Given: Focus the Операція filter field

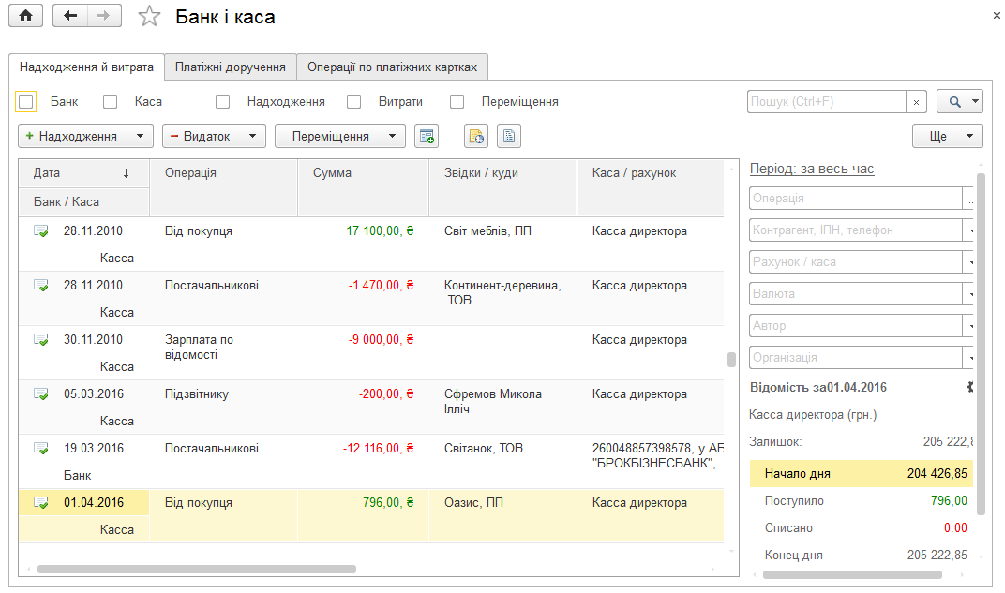Looking at the screenshot, I should [856, 199].
